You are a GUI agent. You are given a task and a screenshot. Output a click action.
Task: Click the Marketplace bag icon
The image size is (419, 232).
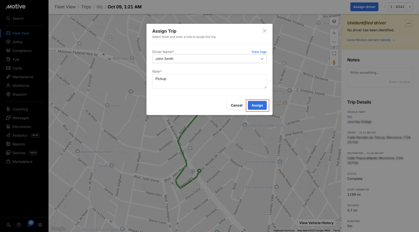click(x=8, y=162)
